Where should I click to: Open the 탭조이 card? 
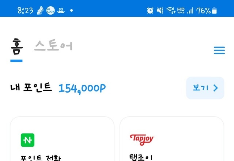tap(172, 139)
